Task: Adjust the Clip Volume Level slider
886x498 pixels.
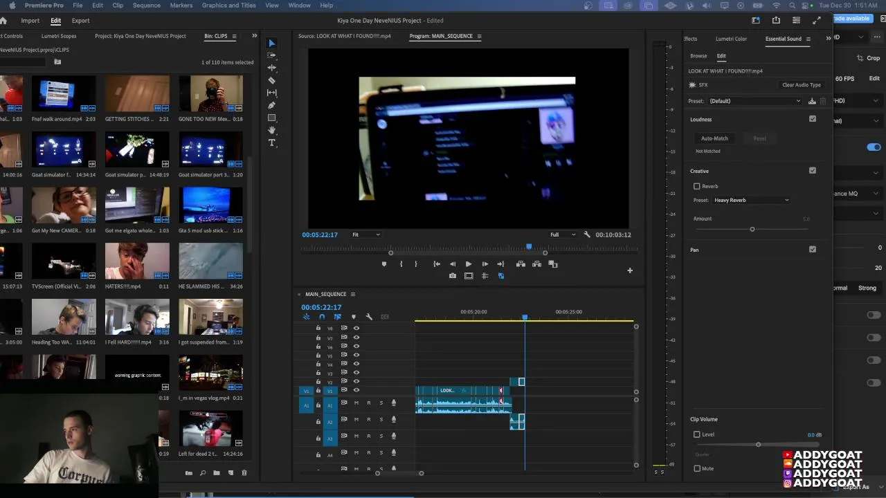Action: coord(758,444)
